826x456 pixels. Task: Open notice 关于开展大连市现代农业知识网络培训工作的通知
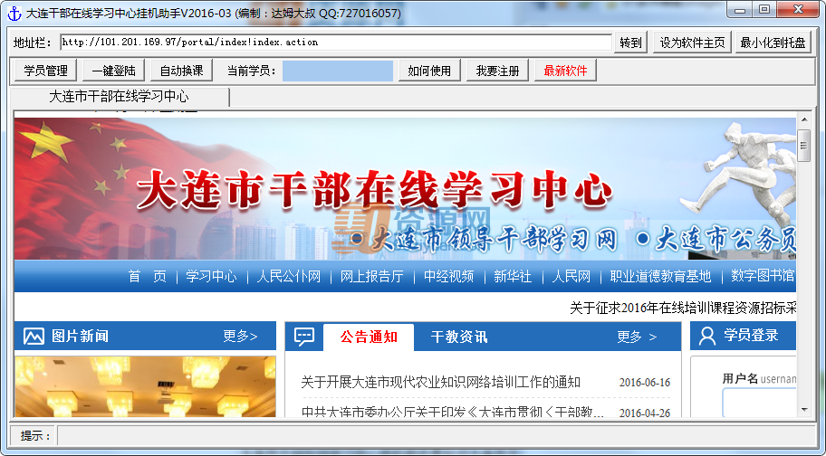(440, 383)
